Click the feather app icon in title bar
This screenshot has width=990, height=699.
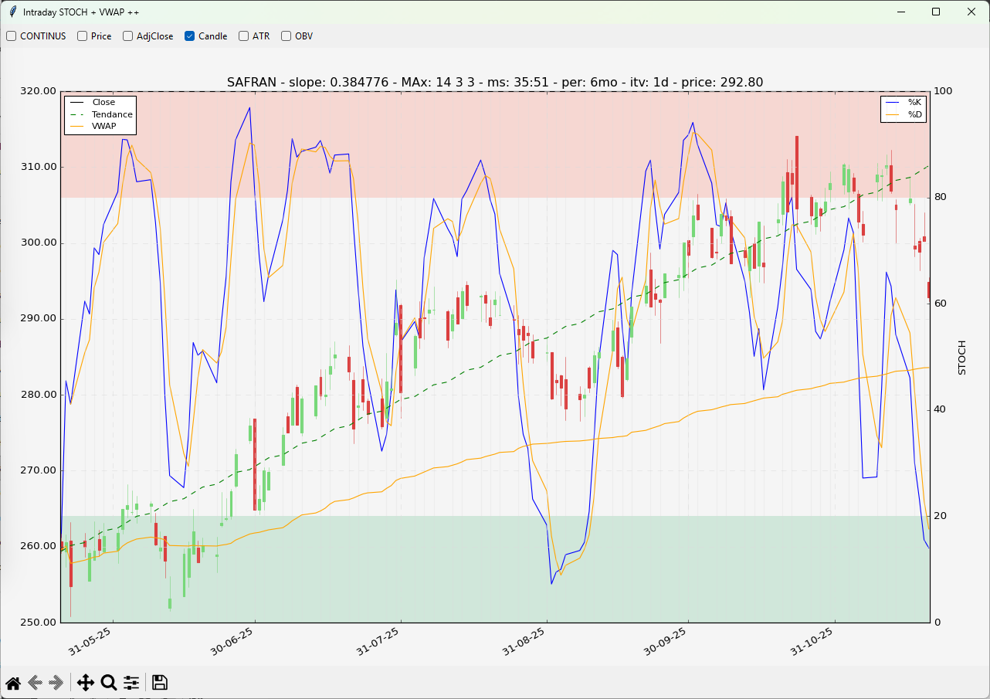(x=12, y=12)
